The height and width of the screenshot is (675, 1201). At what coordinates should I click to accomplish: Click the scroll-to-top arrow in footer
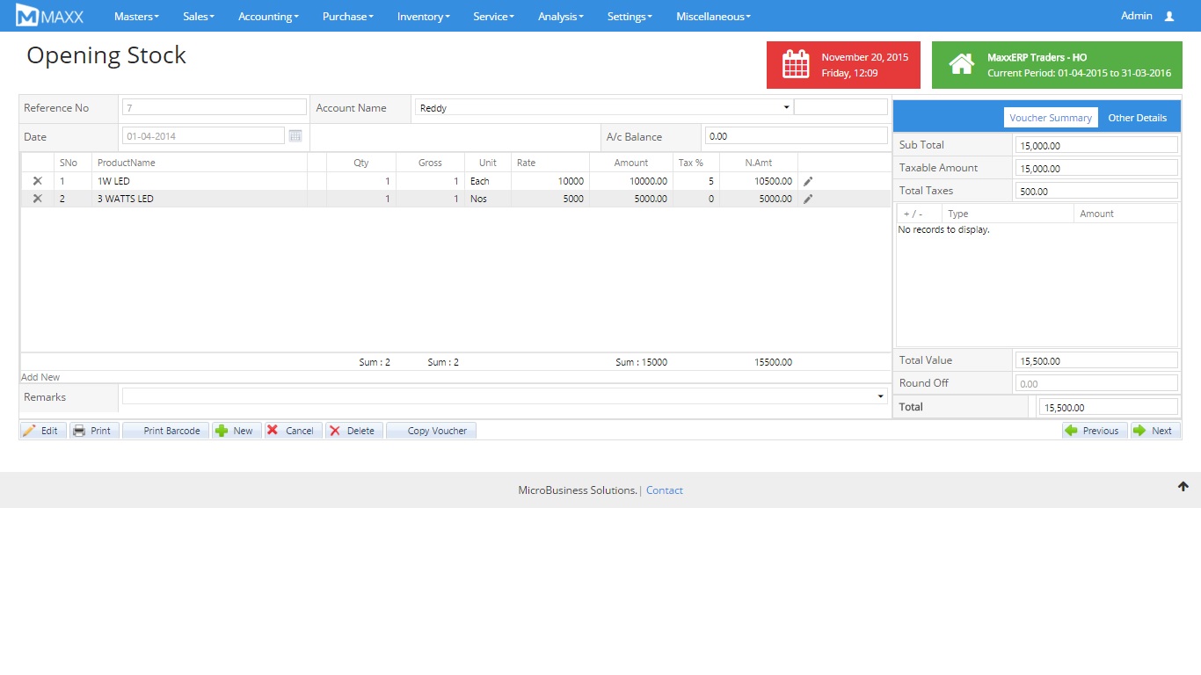point(1183,487)
